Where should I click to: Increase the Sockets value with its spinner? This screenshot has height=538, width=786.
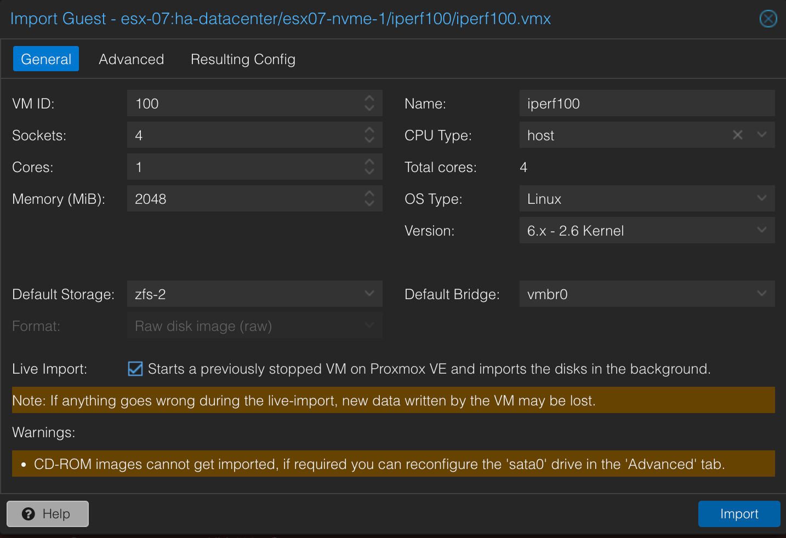(x=369, y=131)
